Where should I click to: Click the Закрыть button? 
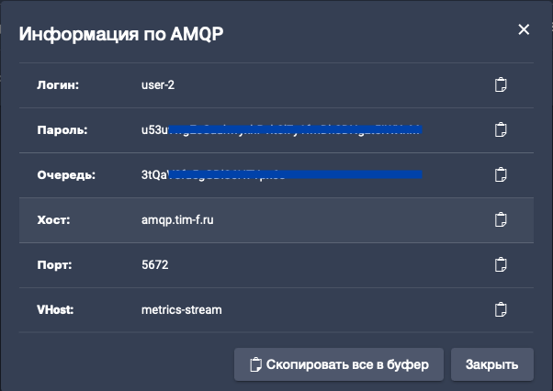491,363
